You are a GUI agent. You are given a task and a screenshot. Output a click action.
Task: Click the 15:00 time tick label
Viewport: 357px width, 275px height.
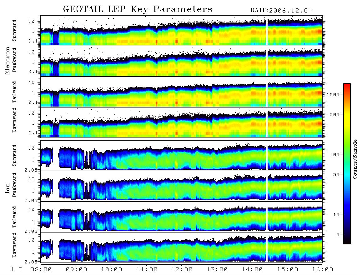(x=288, y=270)
